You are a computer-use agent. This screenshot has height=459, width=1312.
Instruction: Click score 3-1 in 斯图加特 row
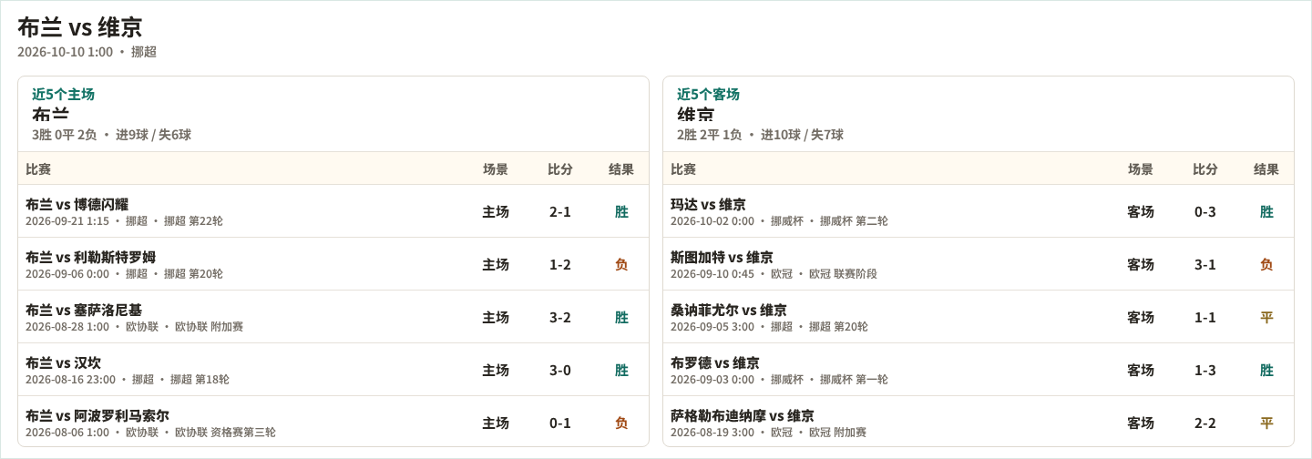coord(1205,264)
